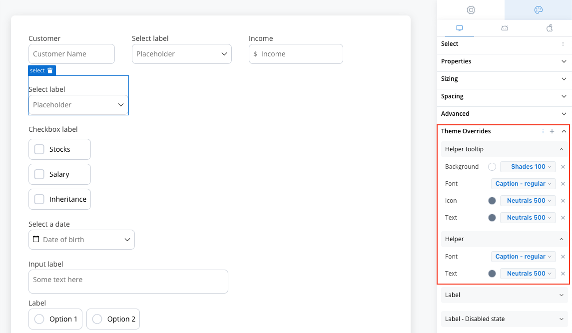Image resolution: width=572 pixels, height=333 pixels.
Task: Click the calendar icon in date field
Action: [x=36, y=239]
